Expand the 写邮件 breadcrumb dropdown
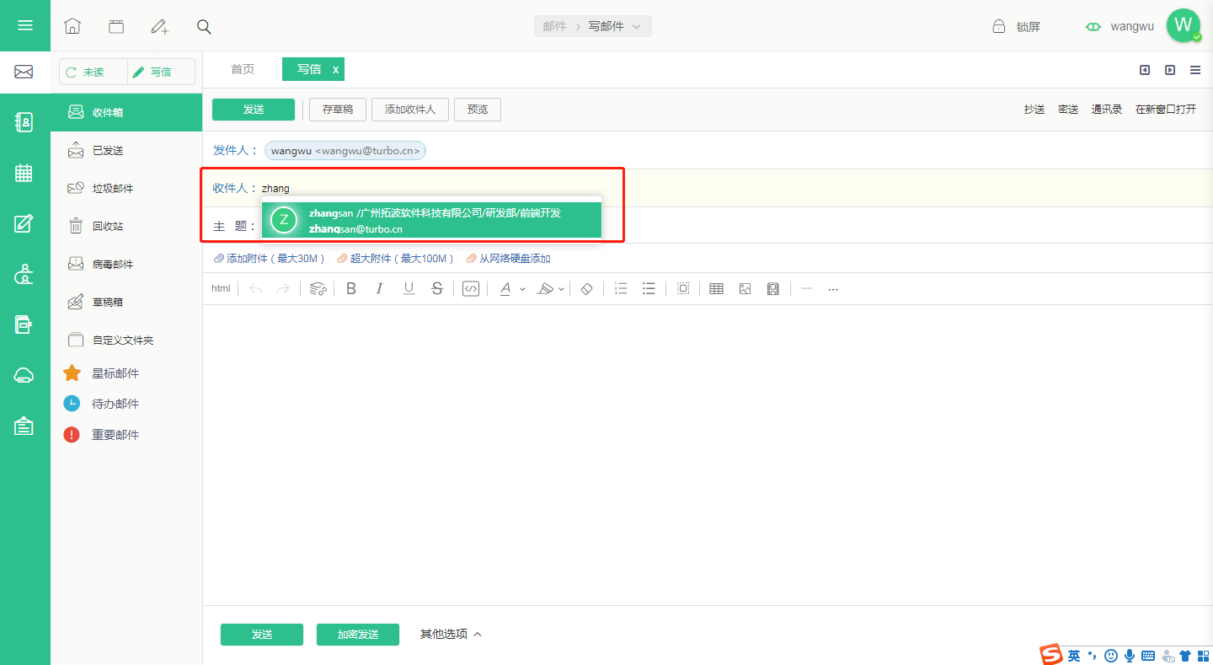1213x665 pixels. [636, 26]
